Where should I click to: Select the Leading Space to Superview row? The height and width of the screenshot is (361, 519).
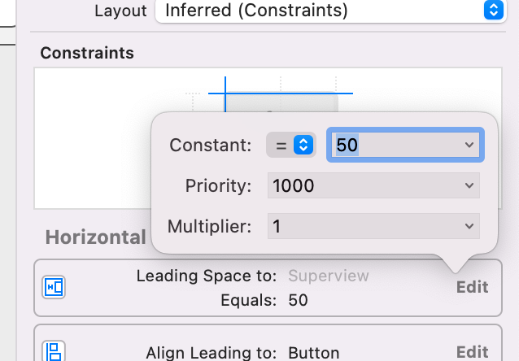tap(244, 287)
